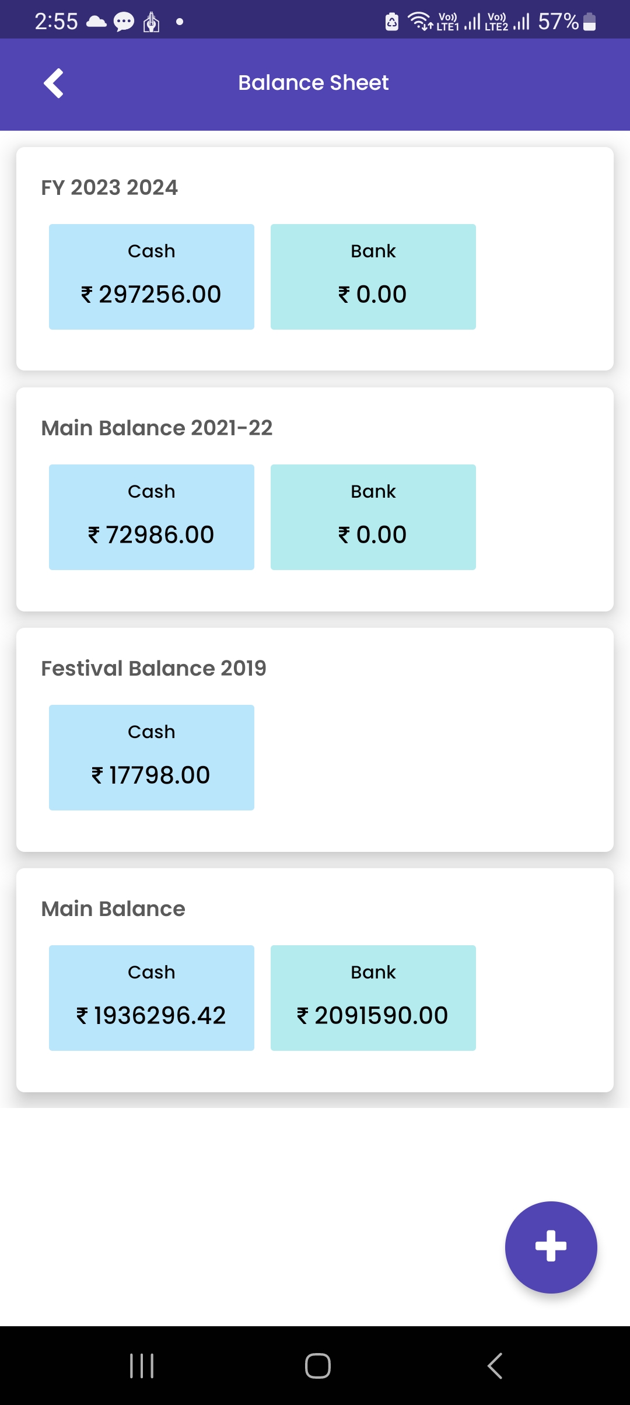630x1405 pixels.
Task: Tap the chat notification bubble icon
Action: (x=124, y=22)
